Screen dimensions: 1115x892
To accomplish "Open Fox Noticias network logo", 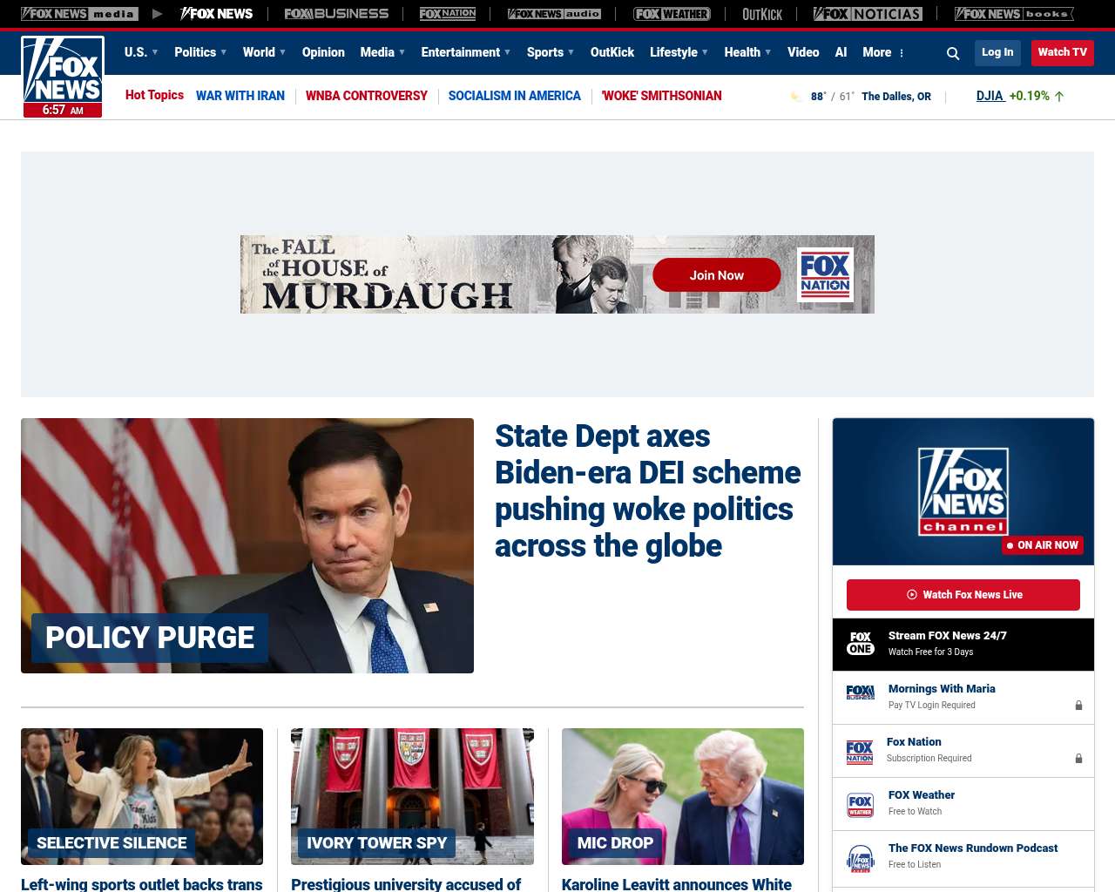I will (868, 14).
